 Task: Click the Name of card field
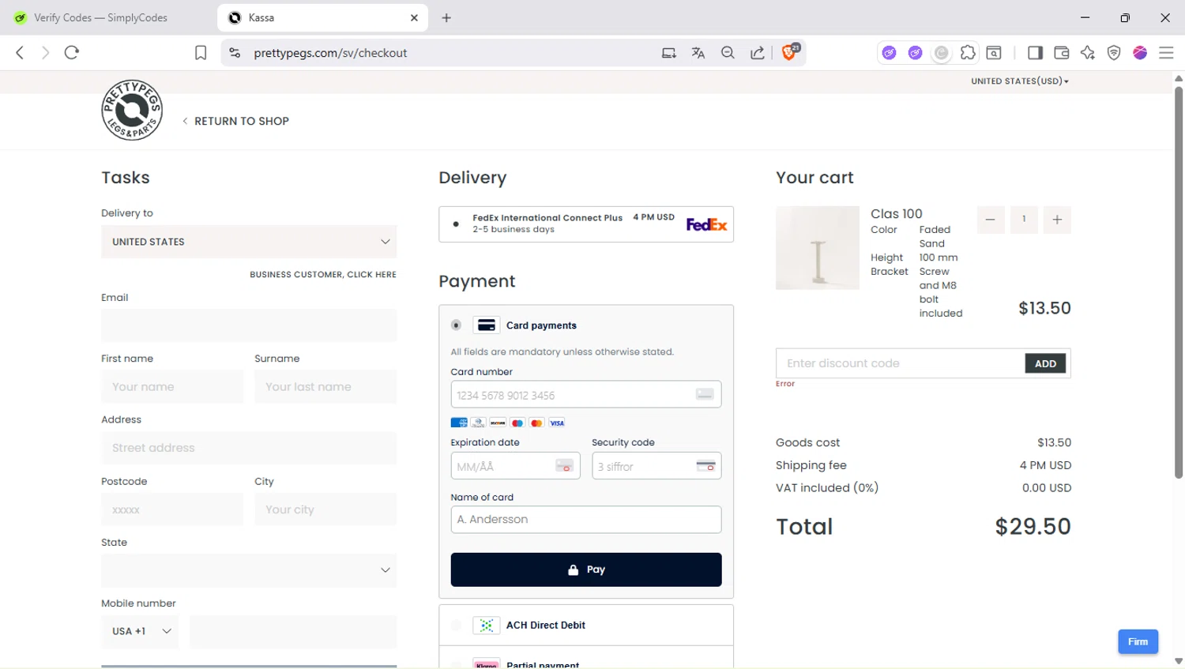coord(586,520)
